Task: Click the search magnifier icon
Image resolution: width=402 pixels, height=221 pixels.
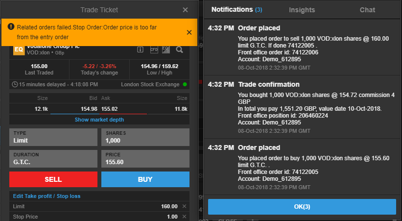Action: pyautogui.click(x=179, y=49)
